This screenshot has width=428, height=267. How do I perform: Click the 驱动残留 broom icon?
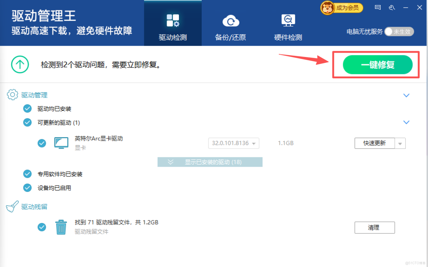tap(12, 206)
